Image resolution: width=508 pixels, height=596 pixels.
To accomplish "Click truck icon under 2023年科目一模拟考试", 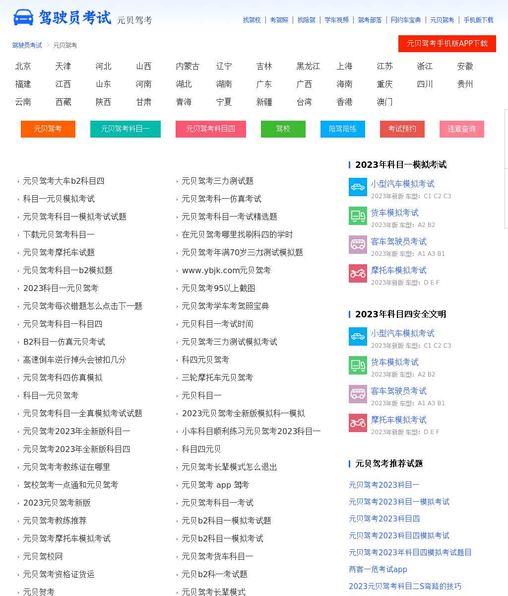I will (x=358, y=216).
